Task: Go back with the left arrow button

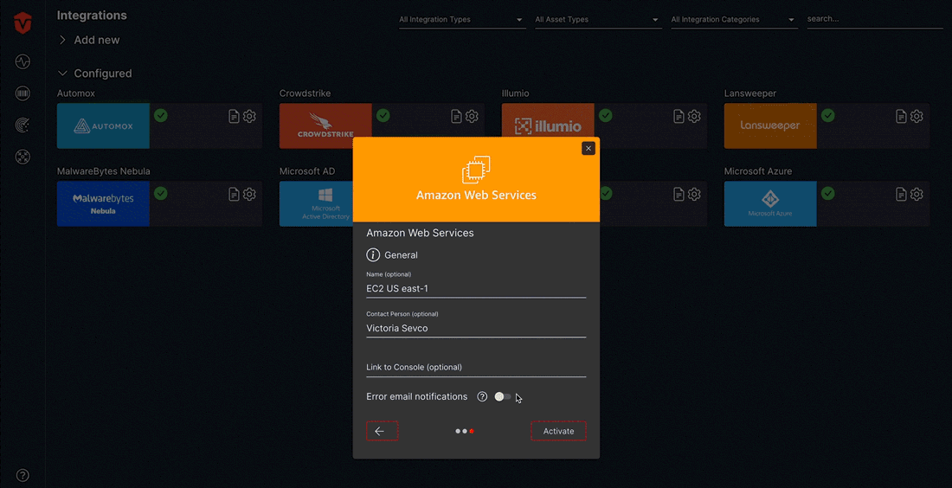Action: pyautogui.click(x=382, y=431)
